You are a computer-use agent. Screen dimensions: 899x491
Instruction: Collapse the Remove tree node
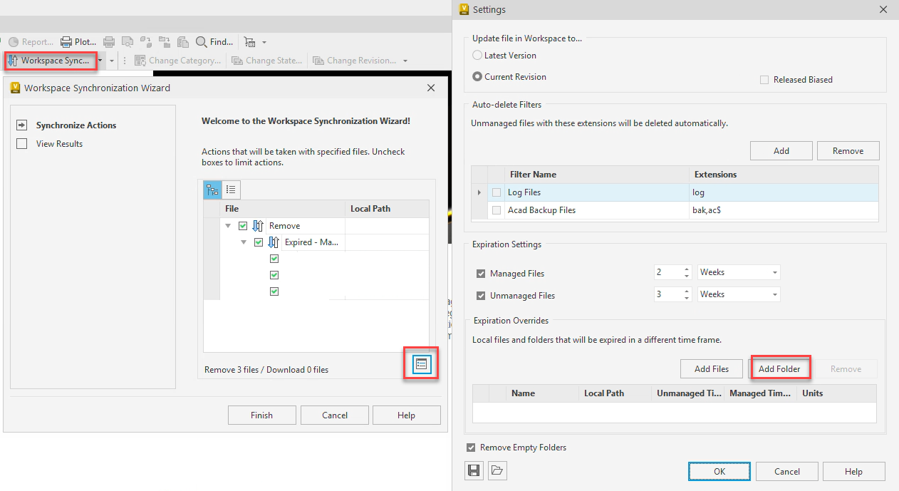(229, 225)
